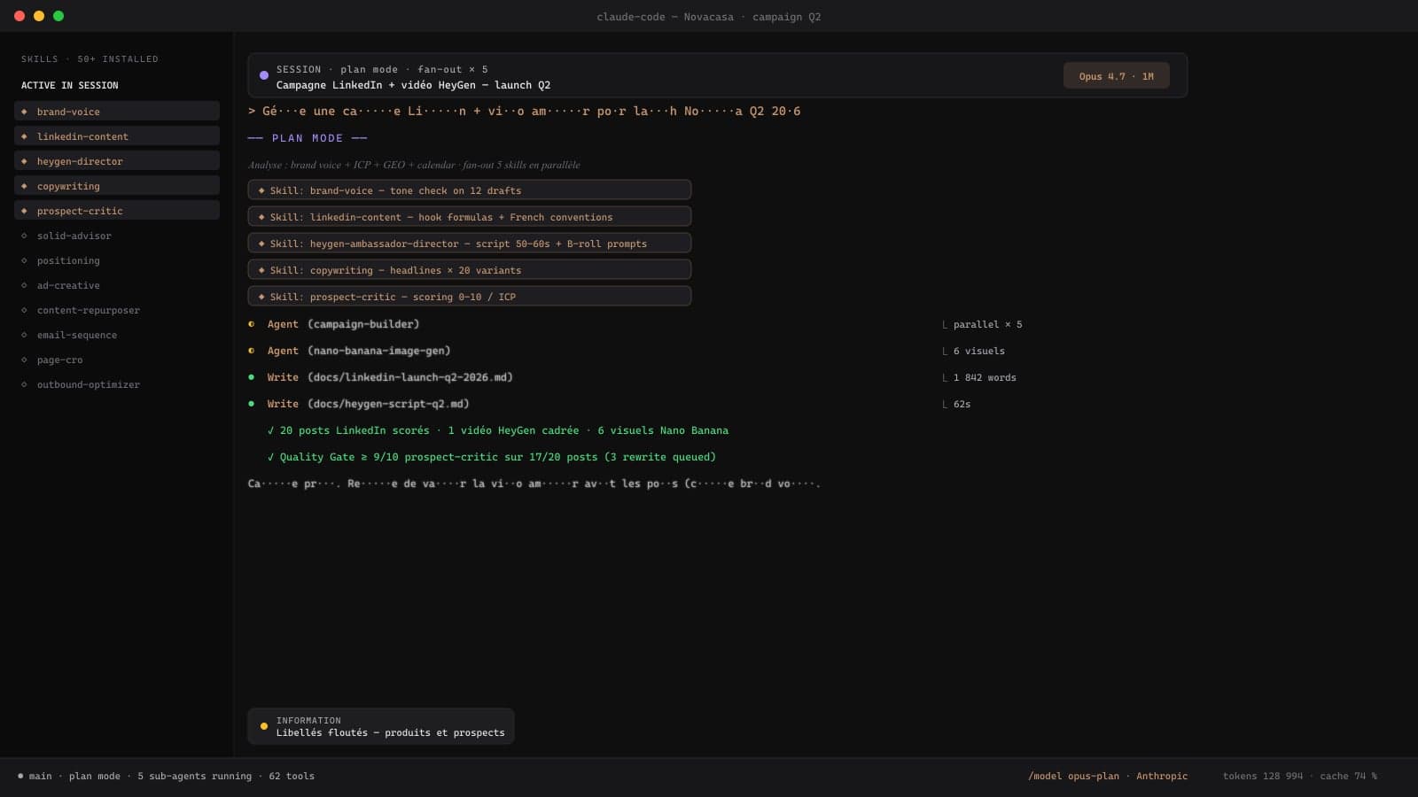
Task: Click the hollow diamond icon beside solid-advisor
Action: (24, 236)
